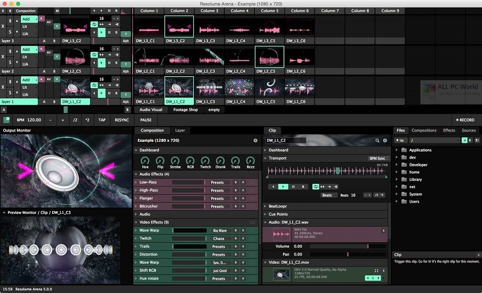The width and height of the screenshot is (482, 293).
Task: Toggle the composition M master button
Action: point(57,11)
